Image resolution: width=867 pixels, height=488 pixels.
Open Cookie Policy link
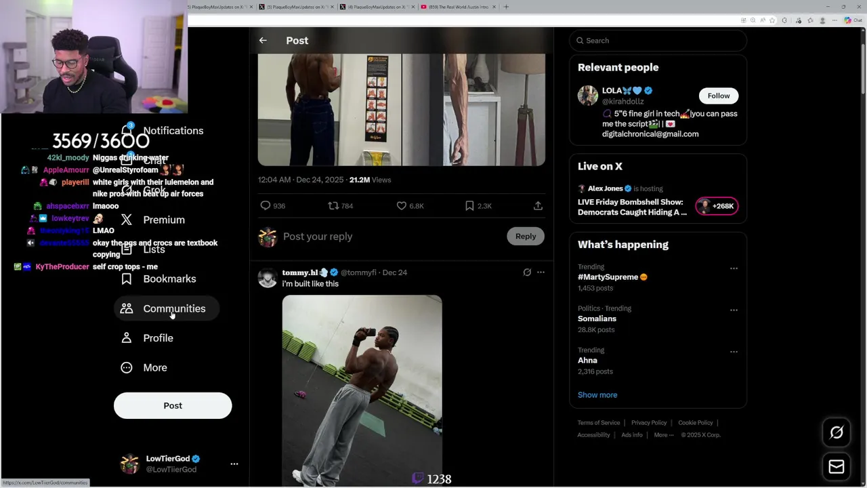point(696,423)
